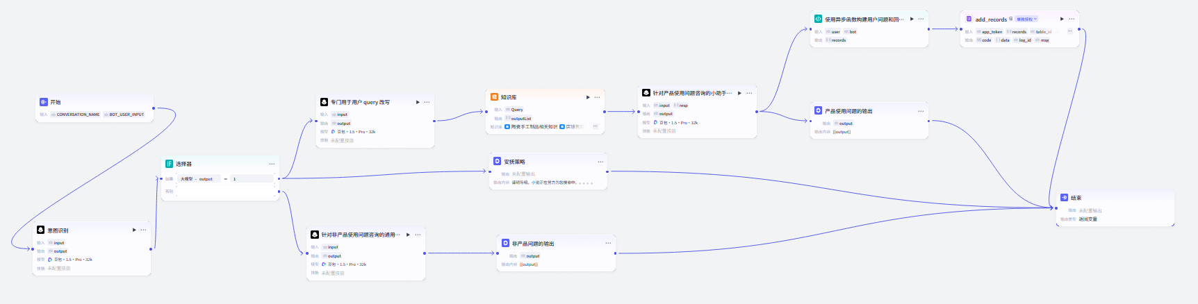Click the 安抚策略 message node icon
Image resolution: width=1198 pixels, height=304 pixels.
click(x=497, y=162)
